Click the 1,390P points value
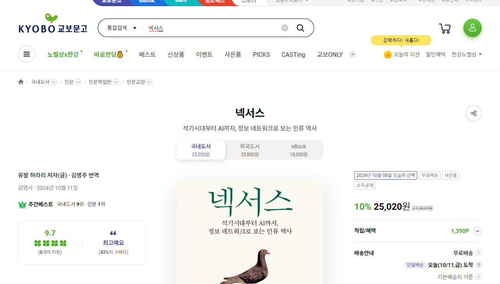500x284 pixels. 460,231
